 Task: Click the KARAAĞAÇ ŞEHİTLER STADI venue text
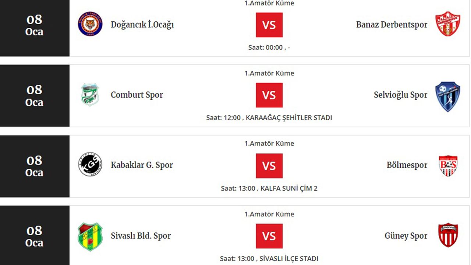[x=288, y=118]
